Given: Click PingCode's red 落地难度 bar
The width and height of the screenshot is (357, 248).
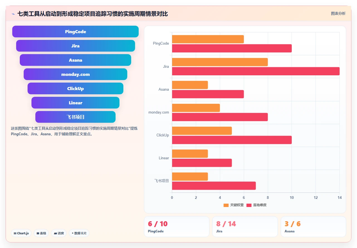Looking at the screenshot, I should point(232,48).
